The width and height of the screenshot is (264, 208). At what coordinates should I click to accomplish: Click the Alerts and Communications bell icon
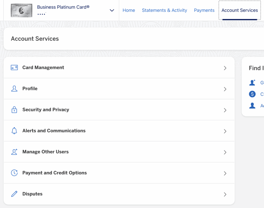(14, 131)
